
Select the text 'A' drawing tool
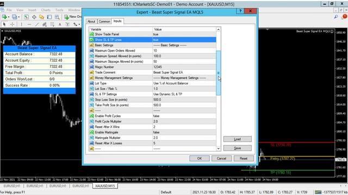pyautogui.click(x=60, y=24)
